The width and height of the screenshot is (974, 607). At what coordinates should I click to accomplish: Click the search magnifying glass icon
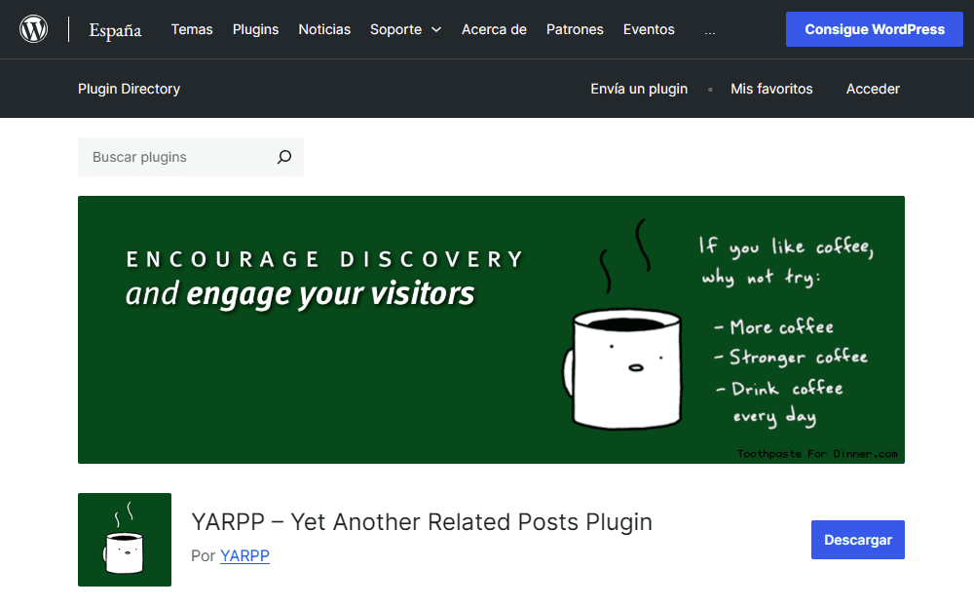coord(283,157)
